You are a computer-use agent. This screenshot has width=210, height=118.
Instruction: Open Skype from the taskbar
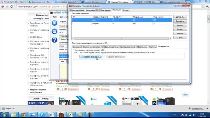click(x=42, y=115)
